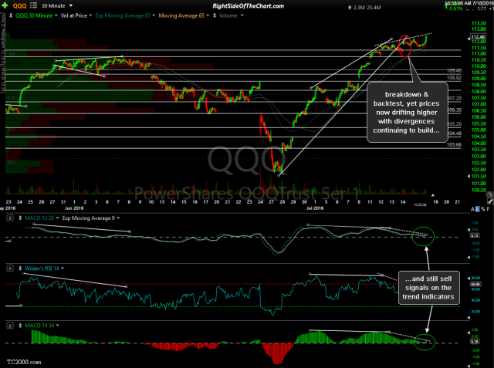Click the green plus add-indicator icon

coord(5,5)
